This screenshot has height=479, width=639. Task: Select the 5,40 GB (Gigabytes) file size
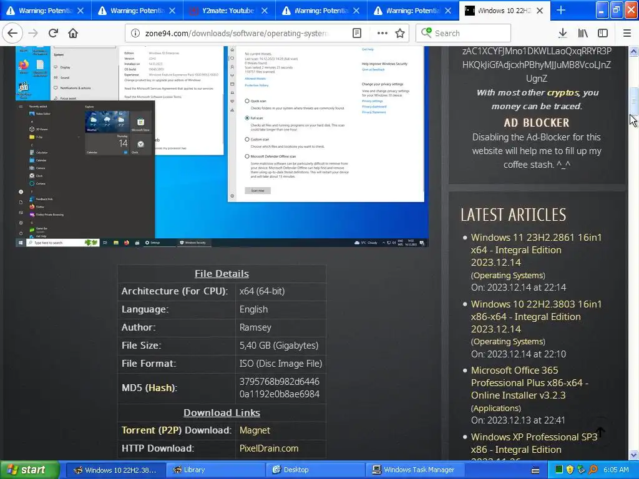(x=279, y=346)
